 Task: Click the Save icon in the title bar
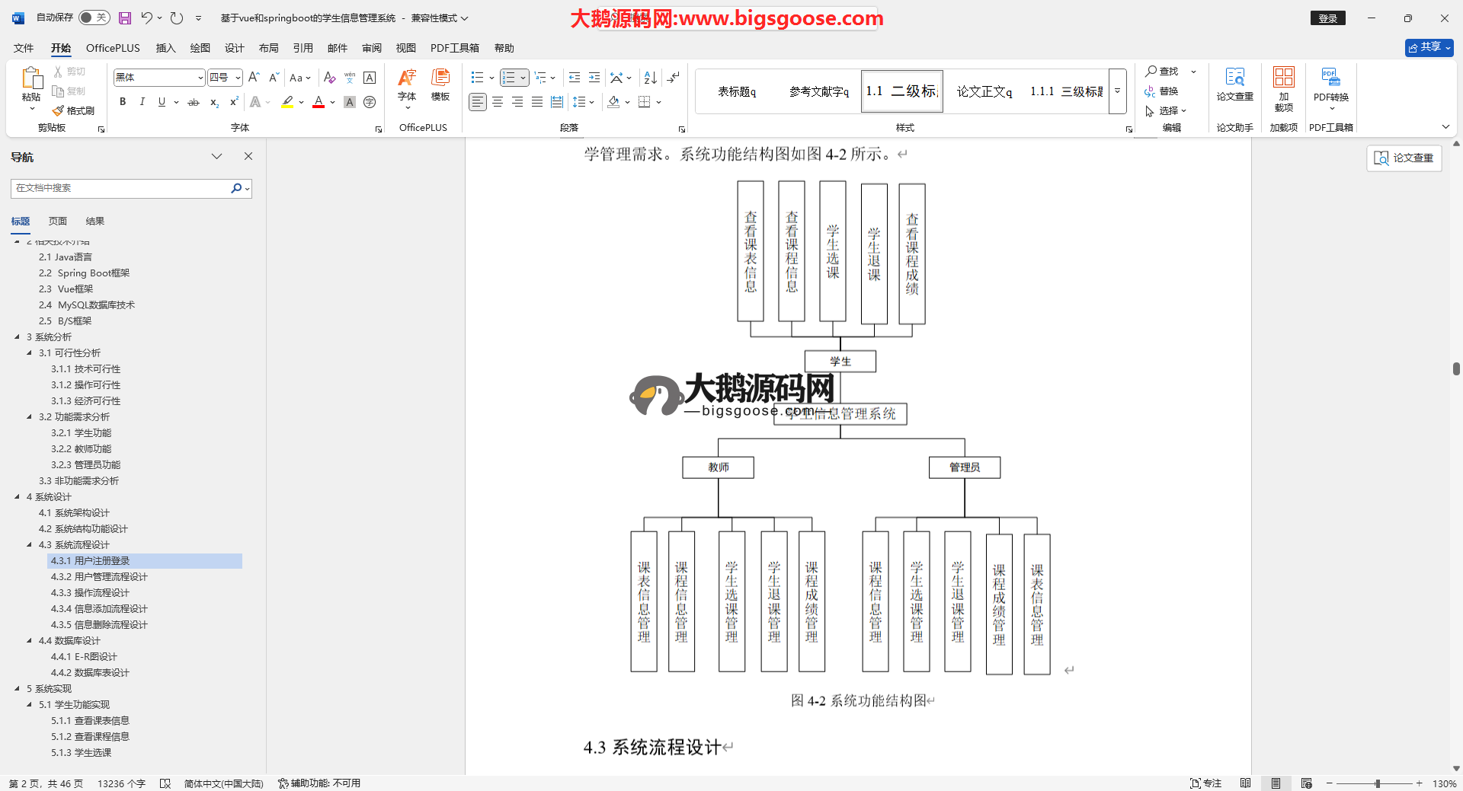[x=125, y=18]
